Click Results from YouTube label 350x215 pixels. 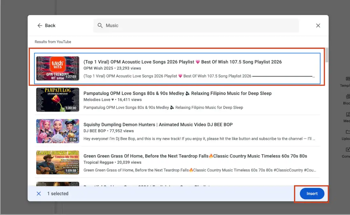(53, 42)
